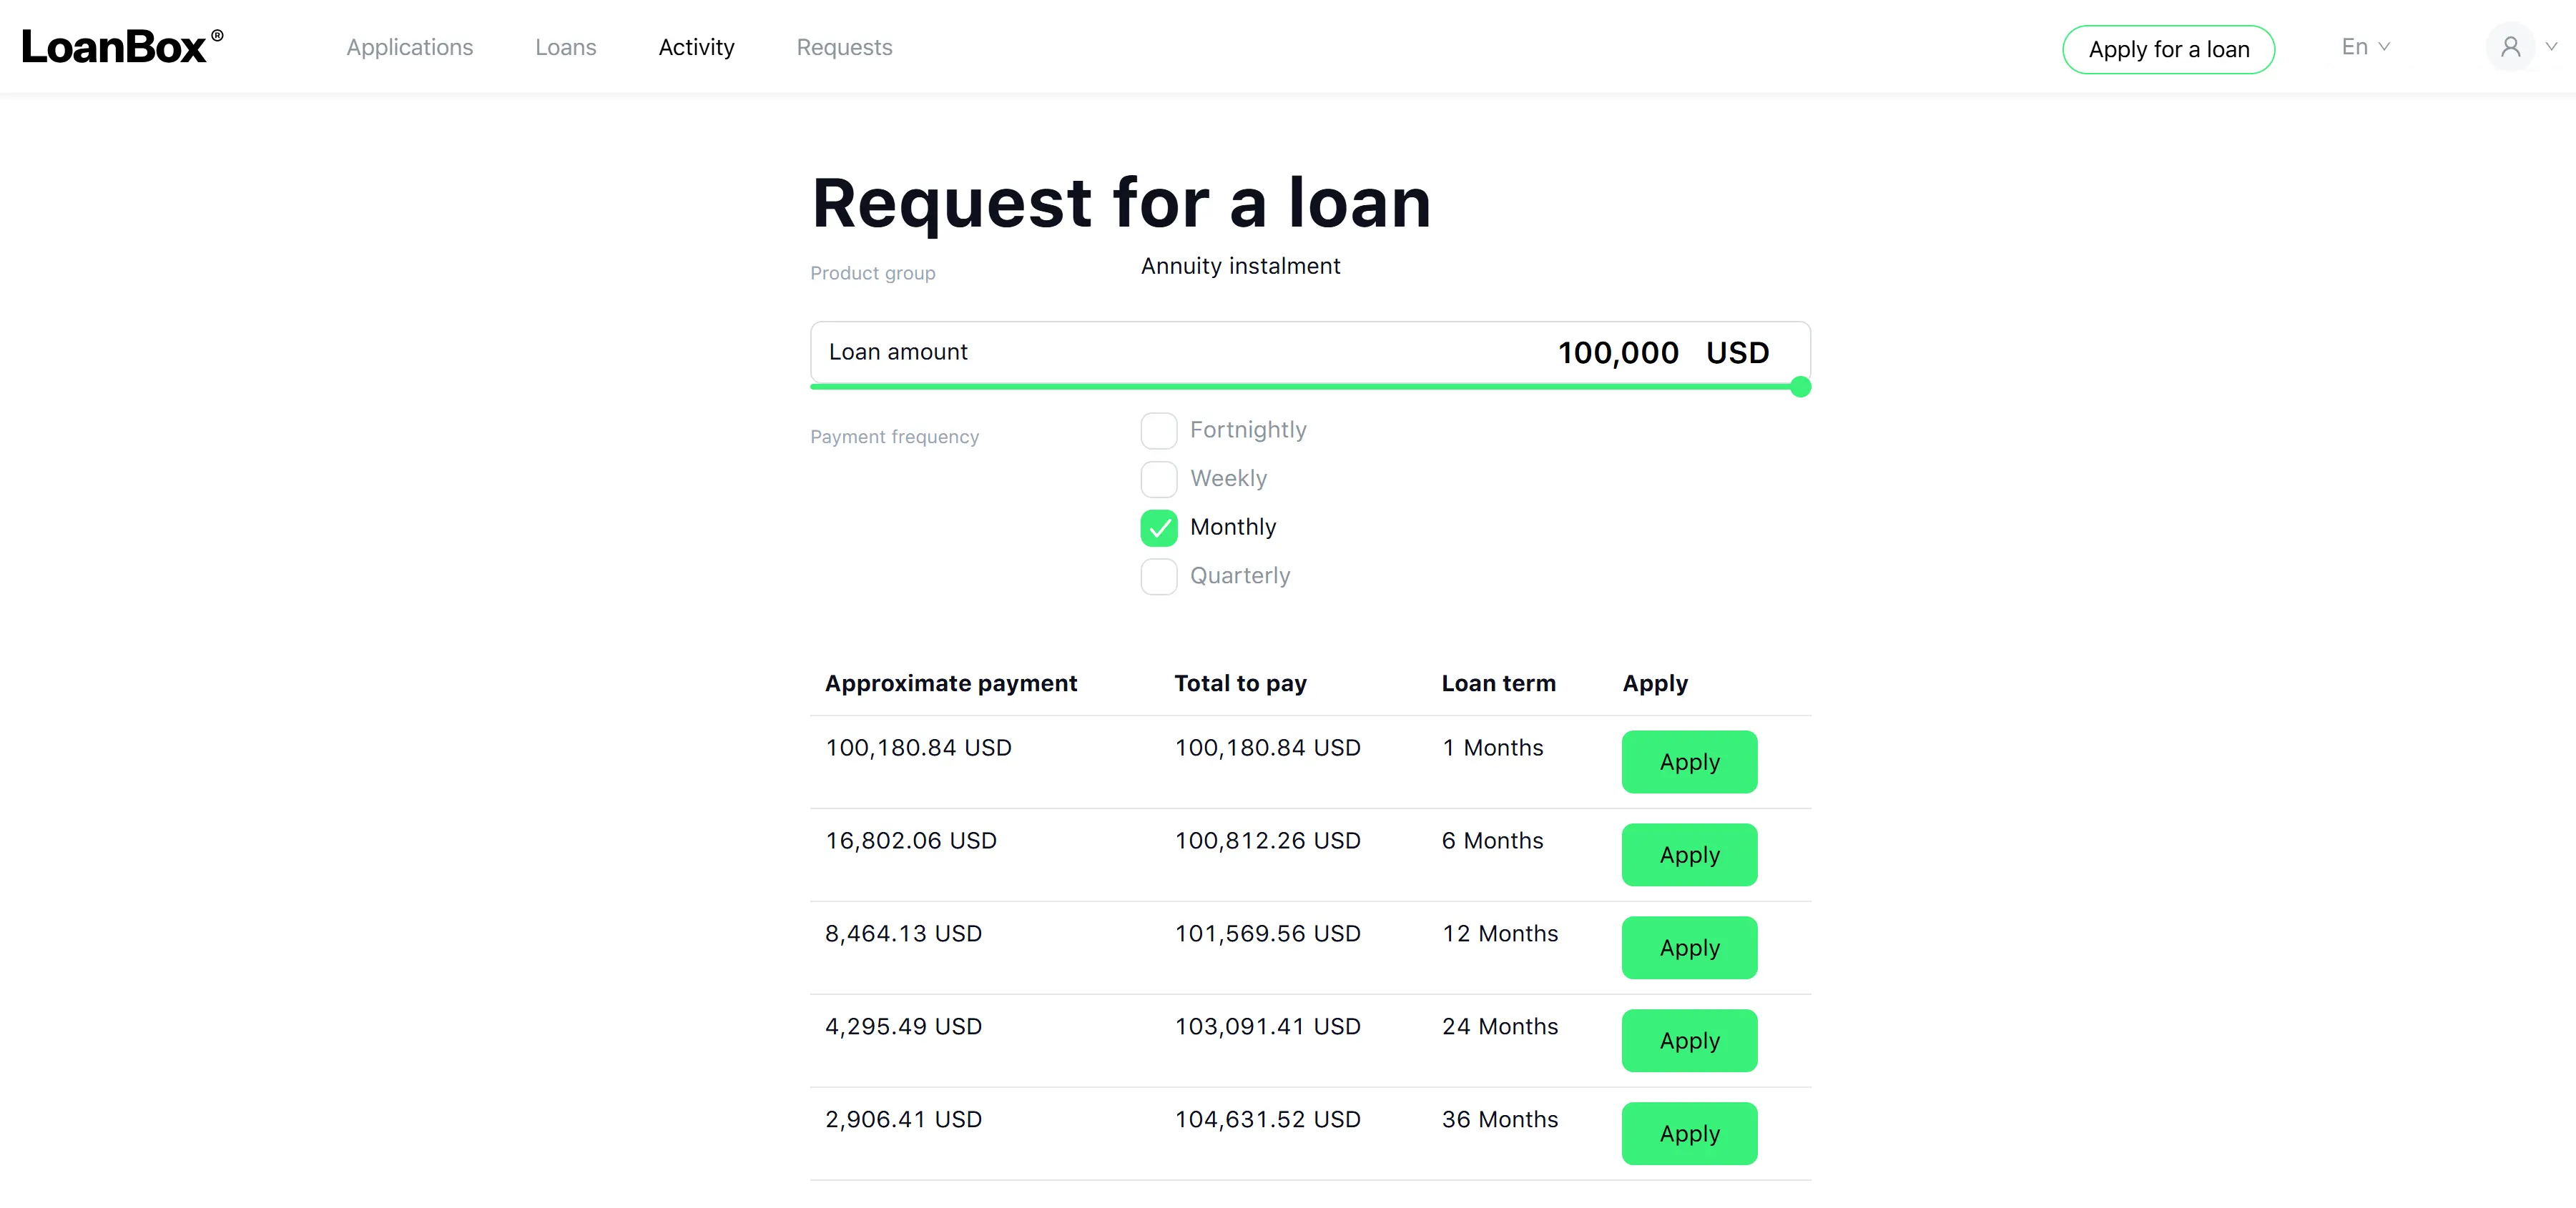Apply for the 24 Months term

[1689, 1040]
